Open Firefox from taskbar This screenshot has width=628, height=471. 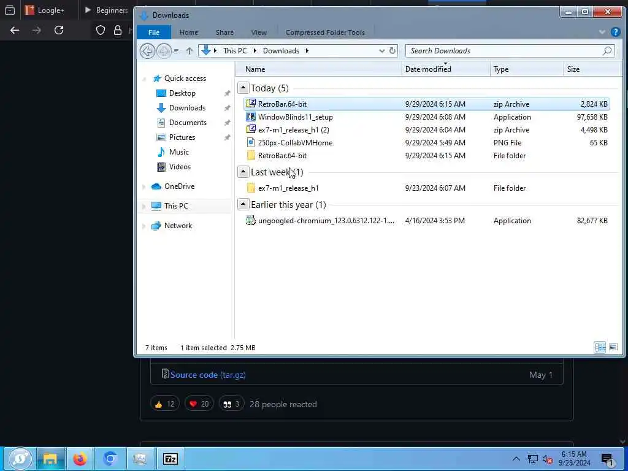(80, 459)
